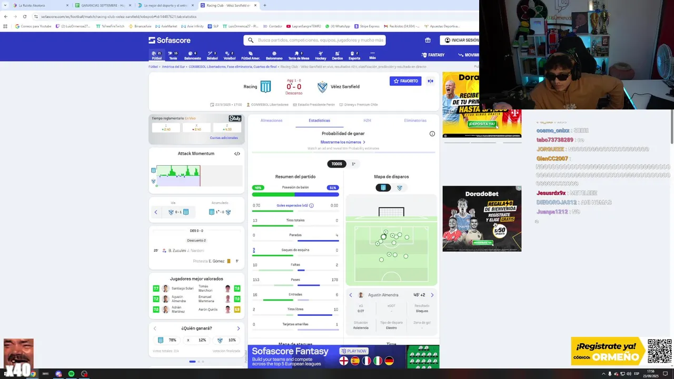674x379 pixels.
Task: Open the Fantasy link in header
Action: 433,55
